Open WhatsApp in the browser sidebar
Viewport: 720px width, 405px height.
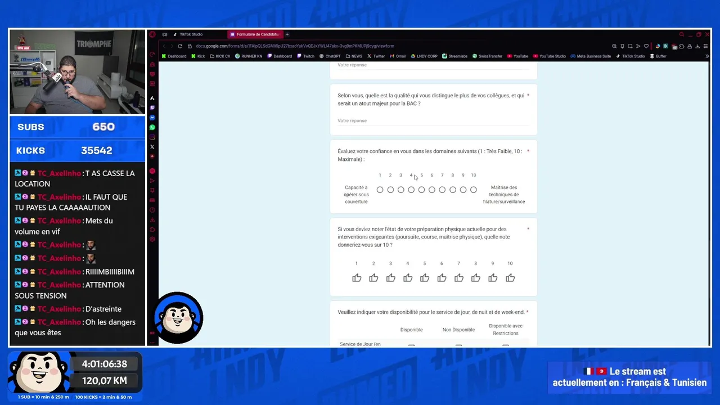click(152, 127)
